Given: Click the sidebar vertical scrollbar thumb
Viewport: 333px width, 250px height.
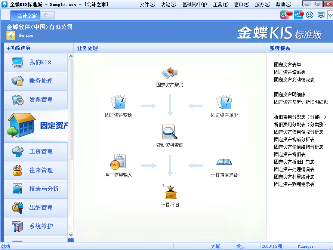Looking at the screenshot, I should tap(71, 110).
